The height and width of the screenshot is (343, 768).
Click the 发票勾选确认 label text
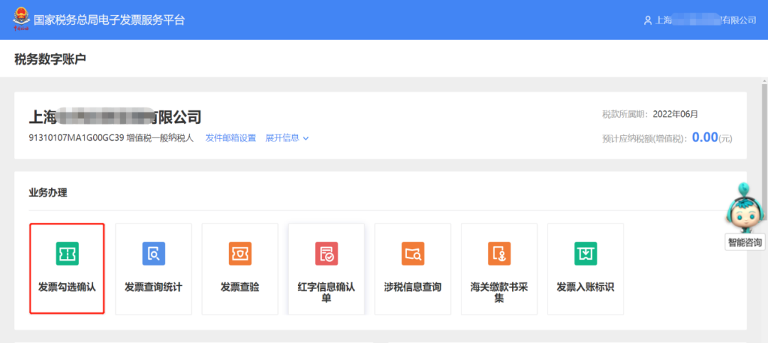click(68, 287)
